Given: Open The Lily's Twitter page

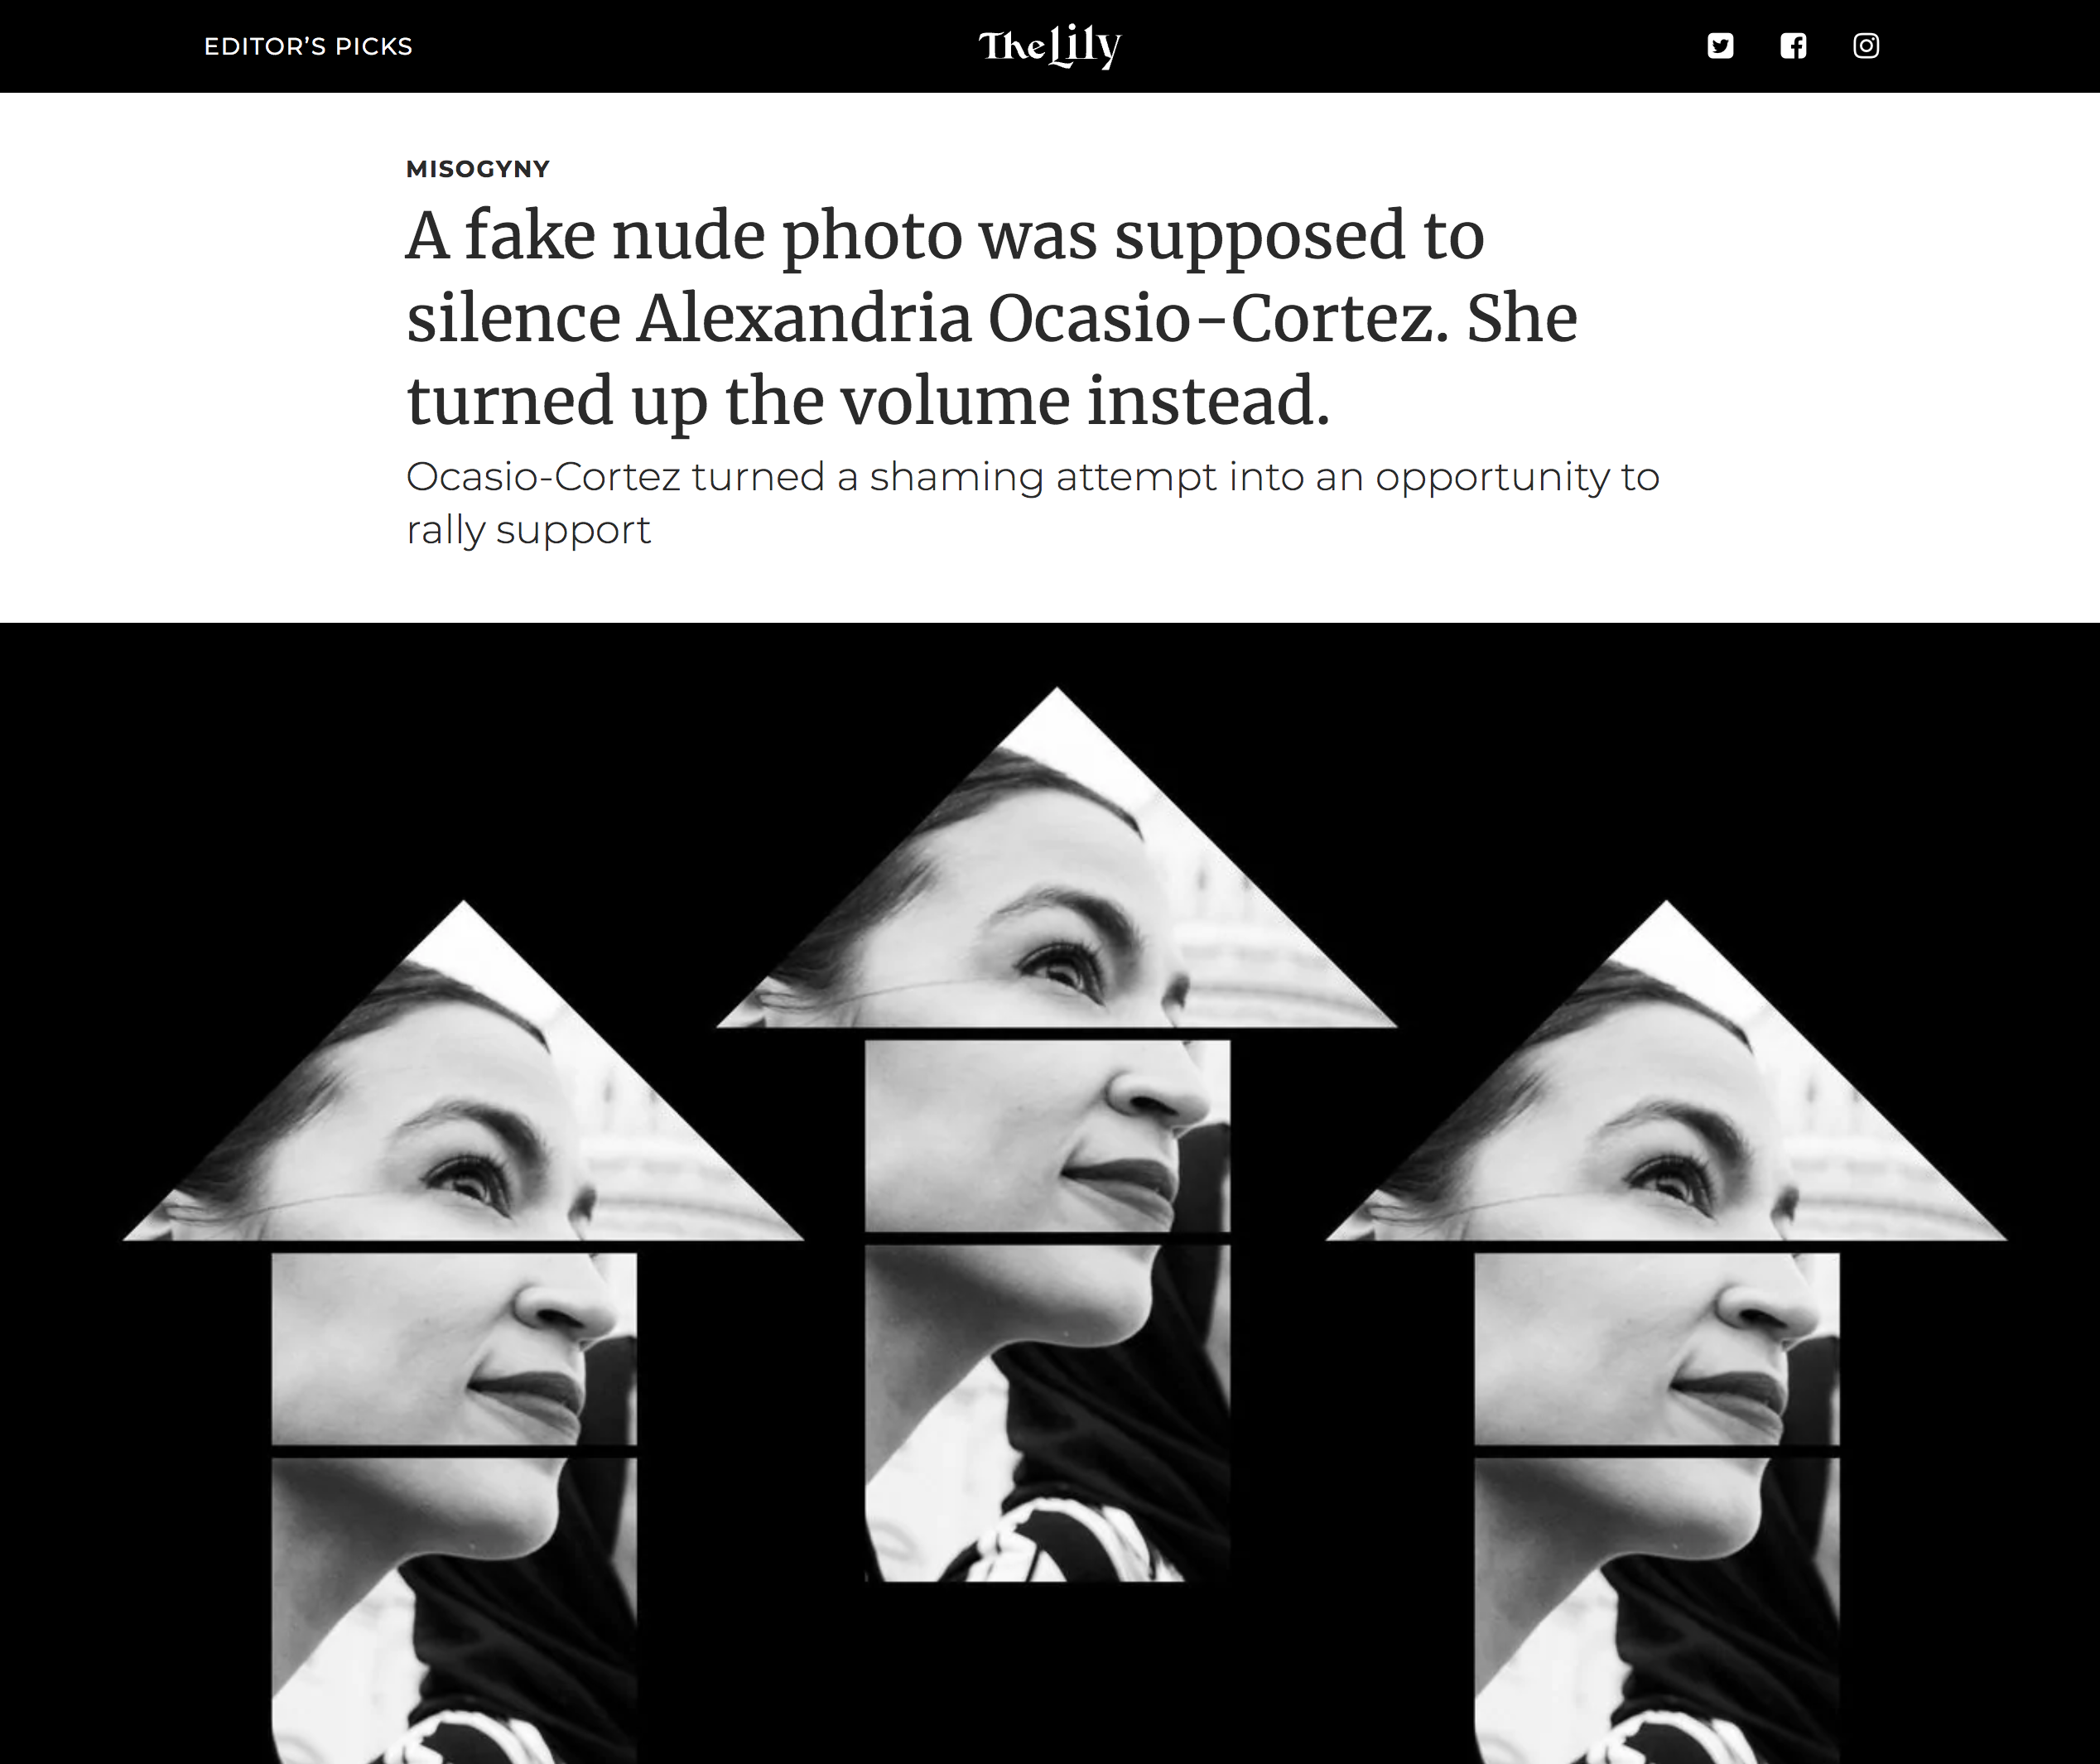Looking at the screenshot, I should (1720, 46).
